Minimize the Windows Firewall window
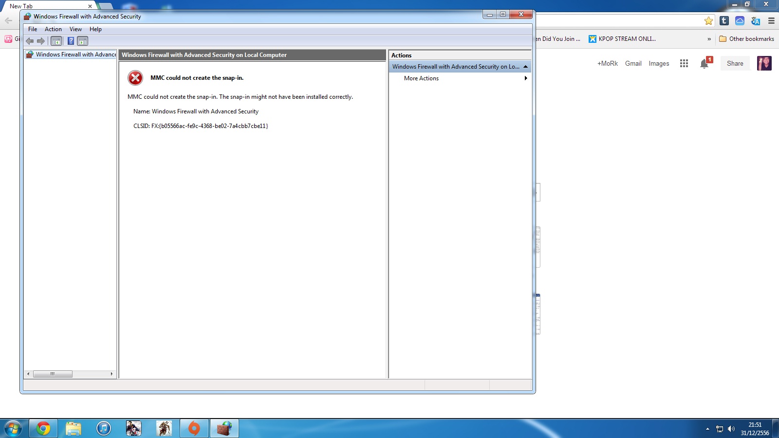Screen dimensions: 779x438 pos(490,15)
